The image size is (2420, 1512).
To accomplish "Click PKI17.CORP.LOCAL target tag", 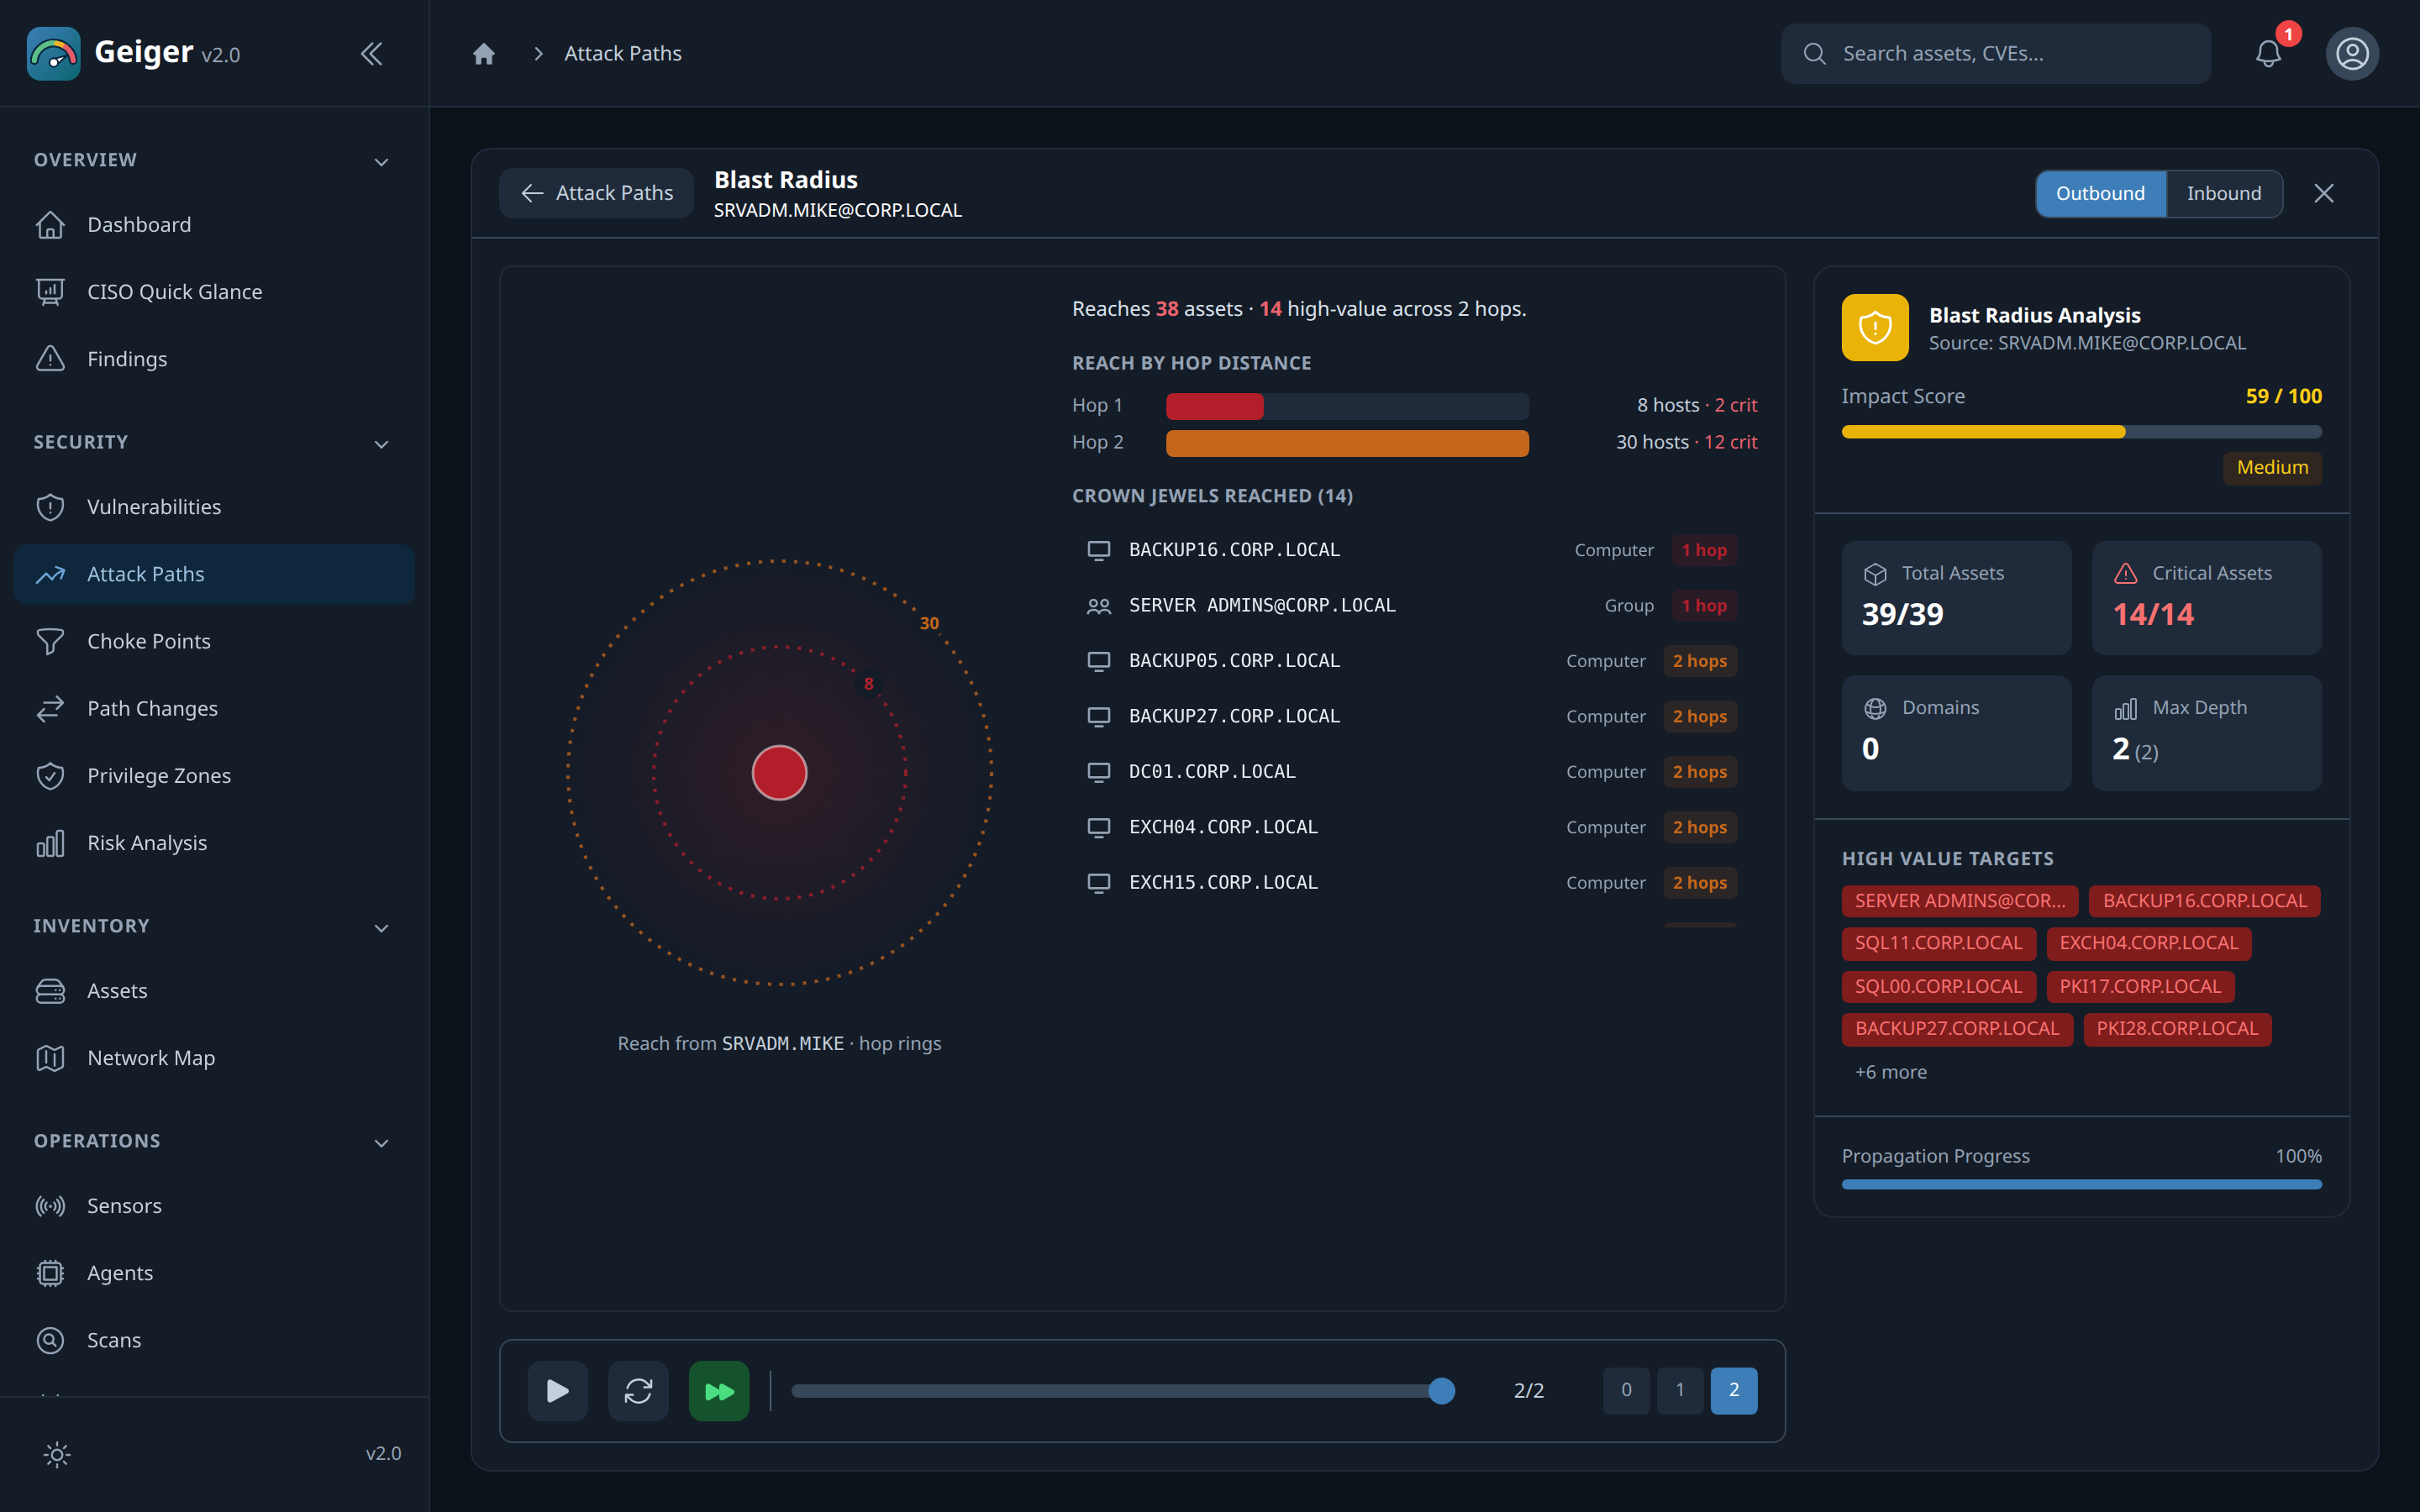I will (2139, 986).
